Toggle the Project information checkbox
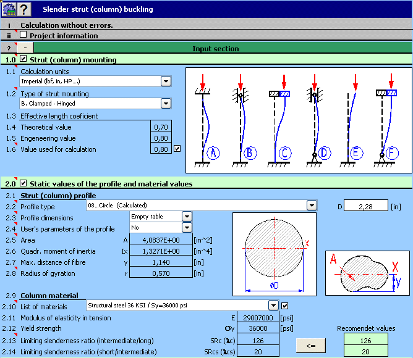Screen dimensions: 413x358 click(x=23, y=35)
